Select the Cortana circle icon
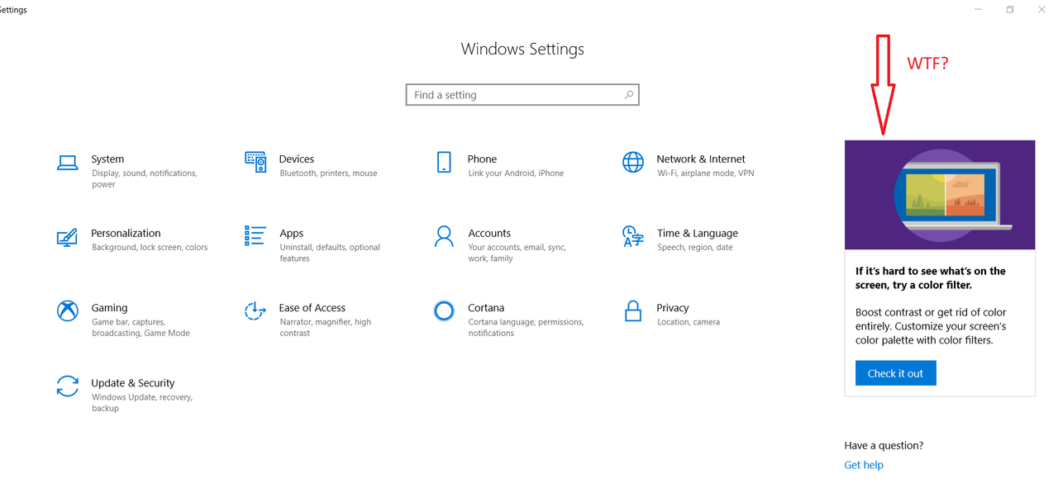The width and height of the screenshot is (1058, 493). tap(444, 310)
